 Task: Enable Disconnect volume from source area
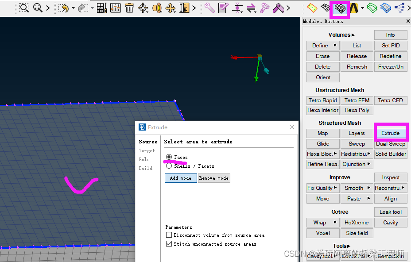pos(169,235)
